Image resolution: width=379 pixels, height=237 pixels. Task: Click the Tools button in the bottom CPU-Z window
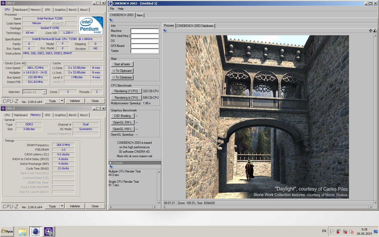click(52, 206)
